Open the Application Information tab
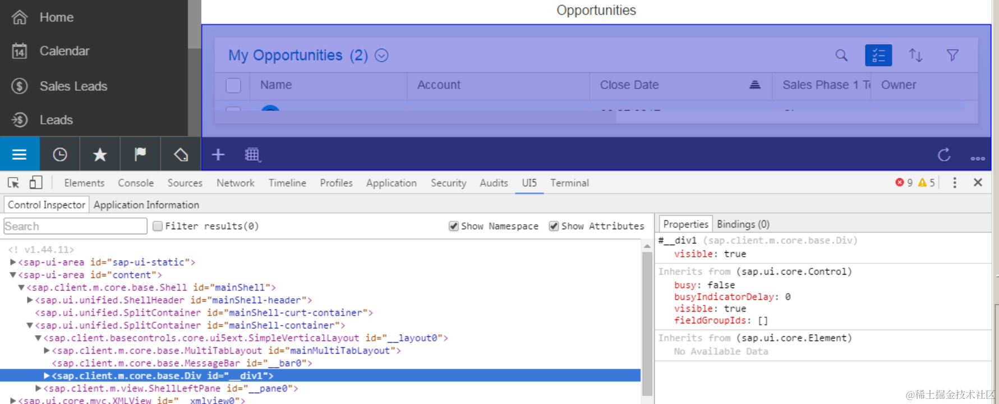This screenshot has height=404, width=999. (146, 205)
